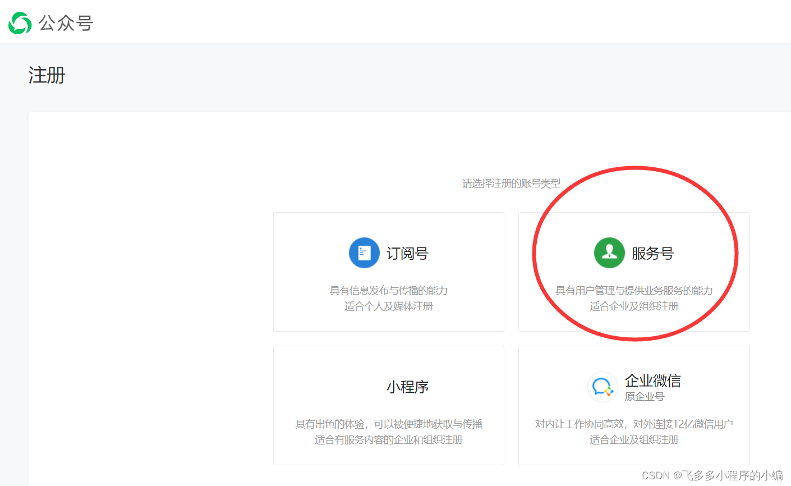Click 适合个人及媒体注册 text
The width and height of the screenshot is (791, 486).
tap(389, 306)
